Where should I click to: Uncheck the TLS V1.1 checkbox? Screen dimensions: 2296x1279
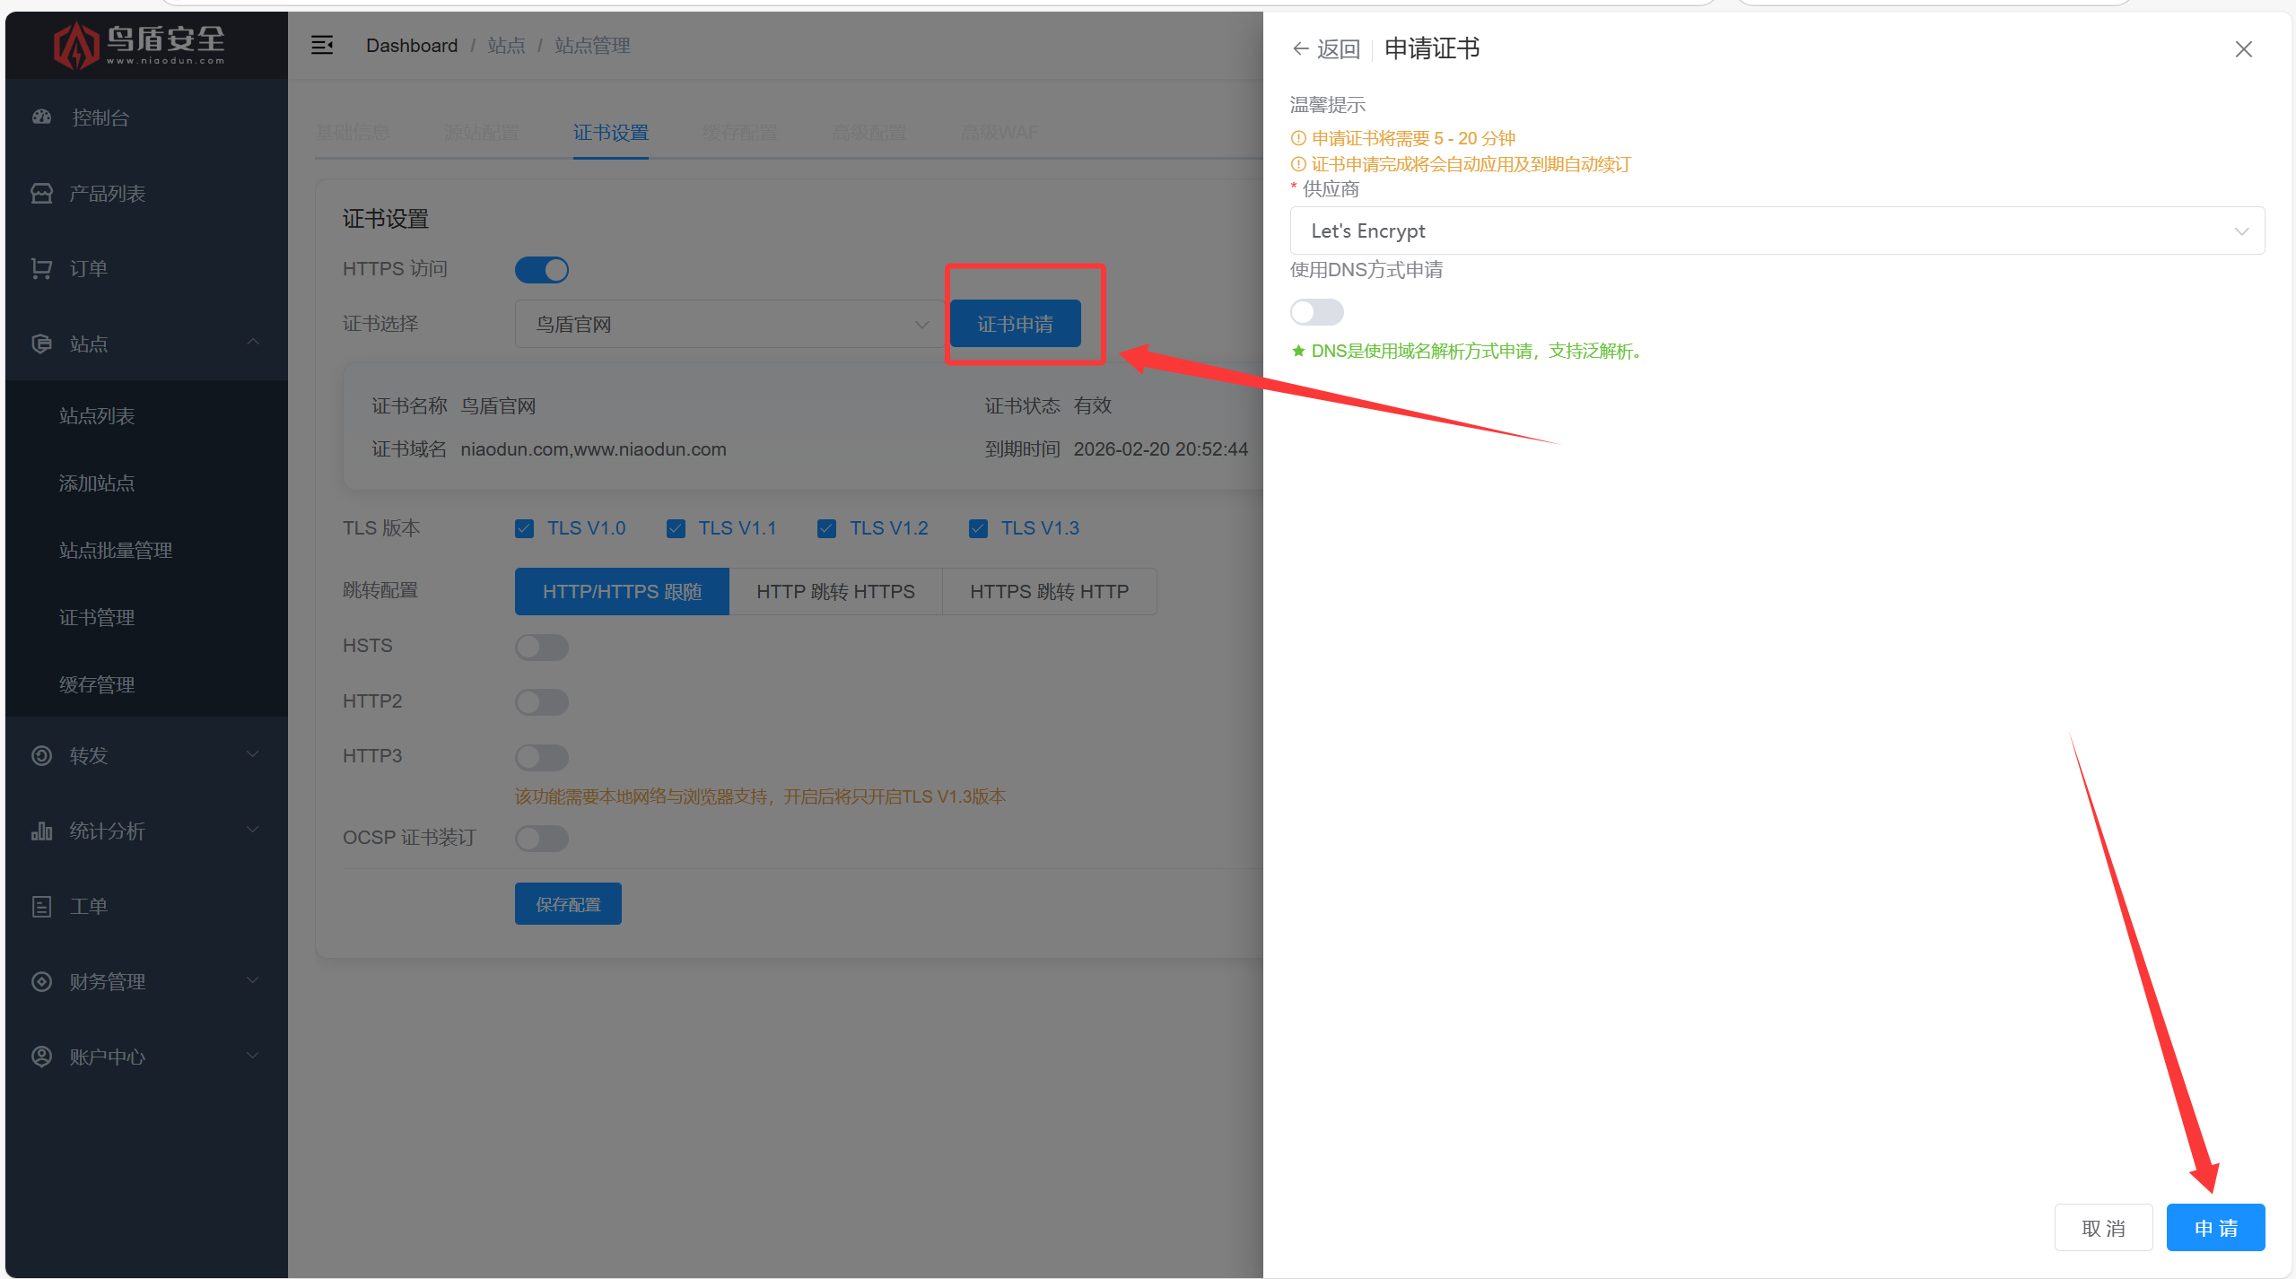(676, 528)
